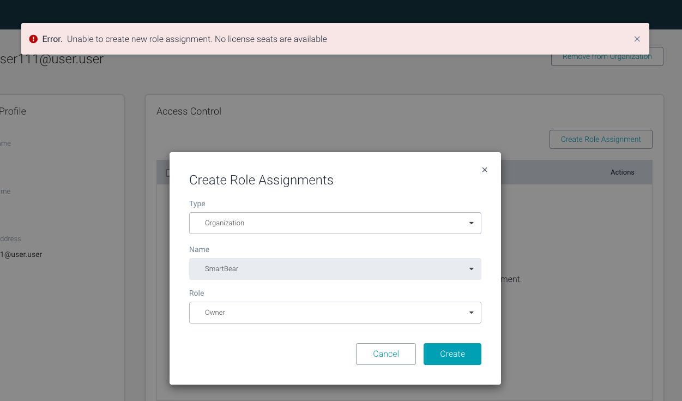
Task: Open the Type dropdown showing Organization
Action: pyautogui.click(x=335, y=223)
